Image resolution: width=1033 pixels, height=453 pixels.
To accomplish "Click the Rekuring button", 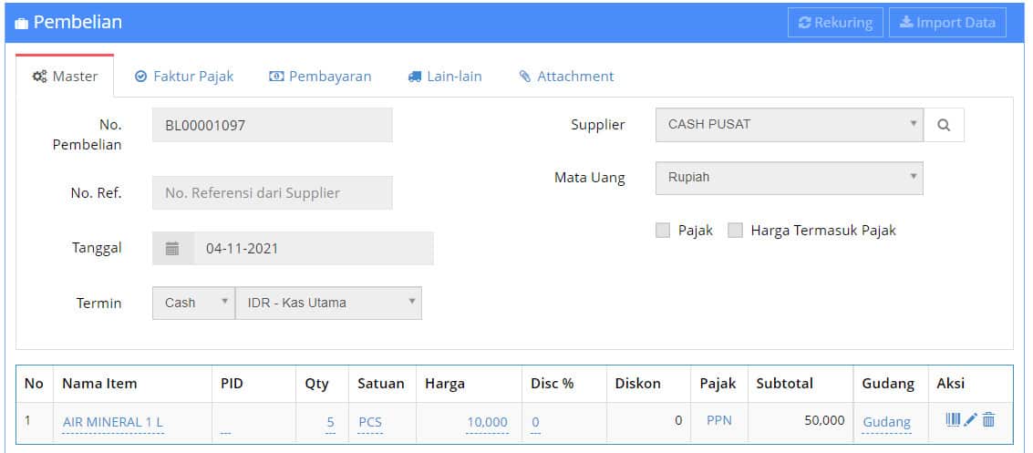I will click(x=835, y=23).
